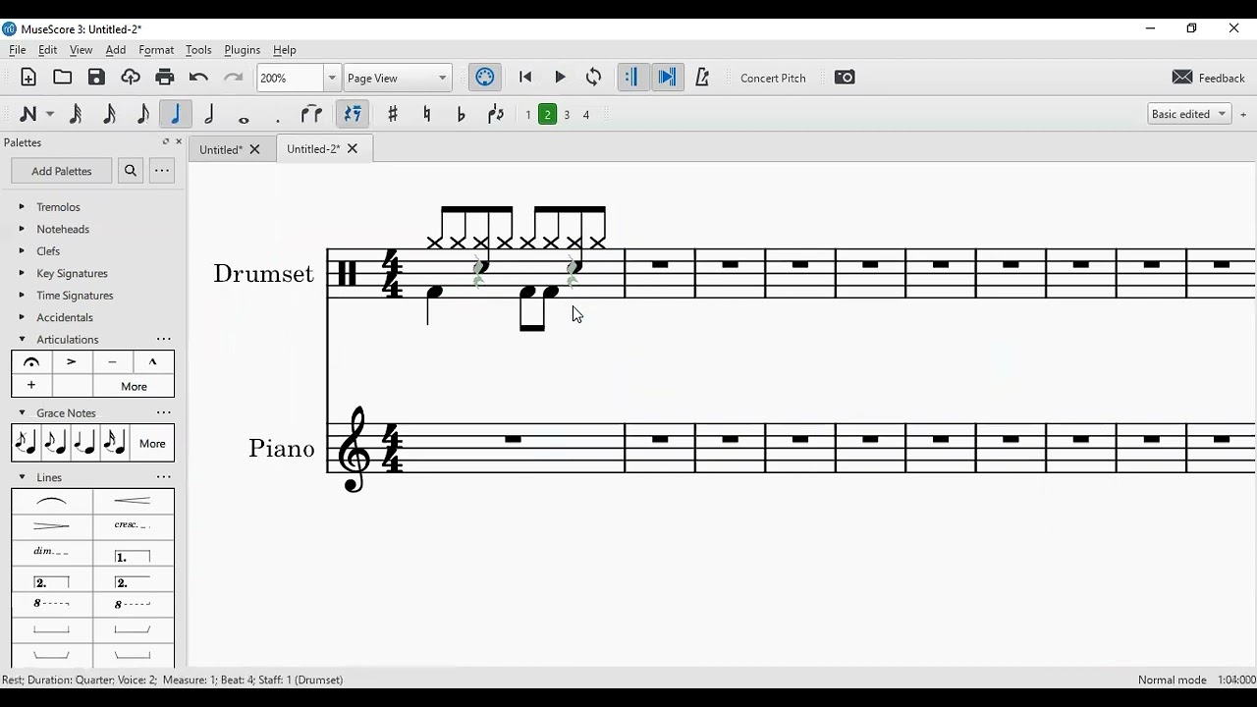Search palettes with magnifier button
The image size is (1257, 707).
pos(130,171)
